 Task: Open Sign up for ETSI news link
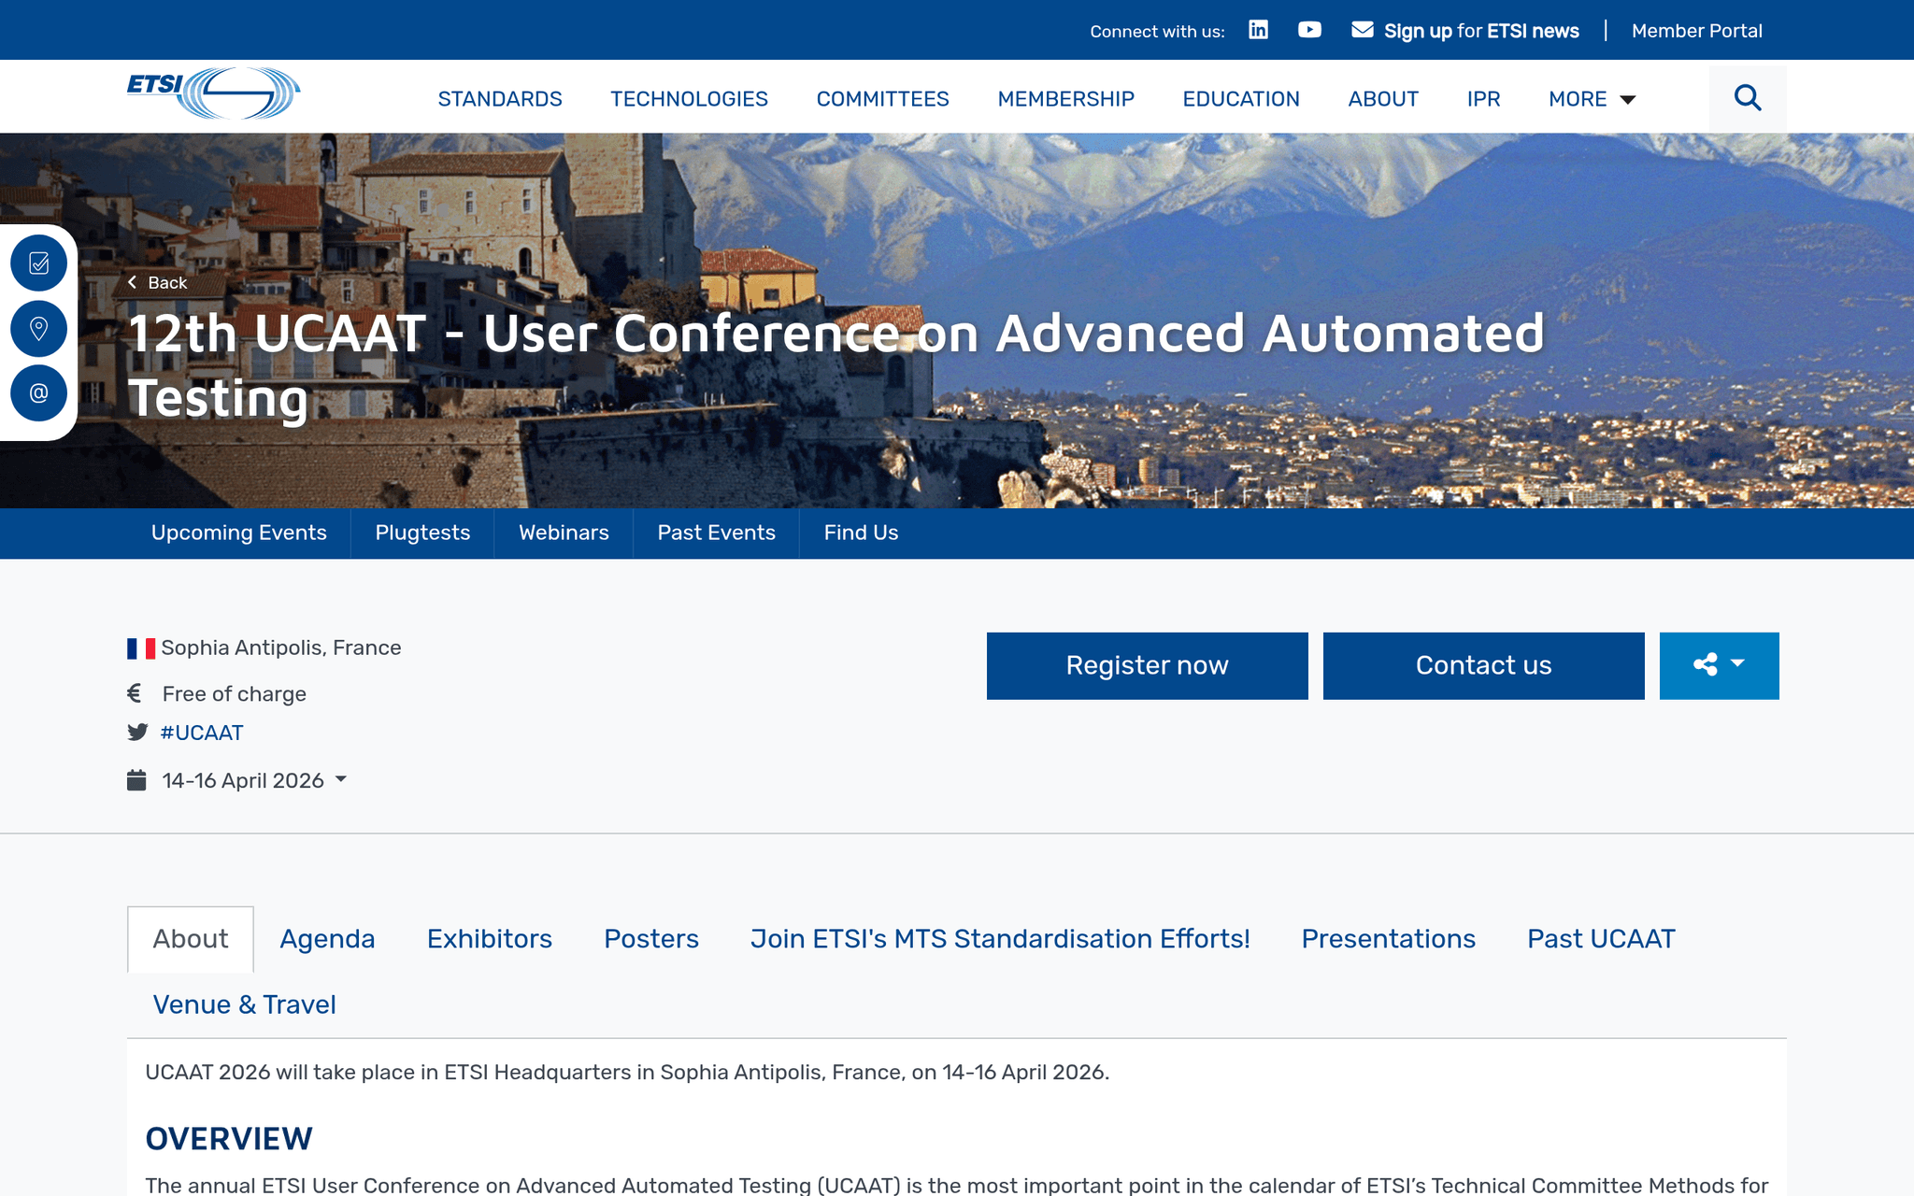tap(1481, 31)
